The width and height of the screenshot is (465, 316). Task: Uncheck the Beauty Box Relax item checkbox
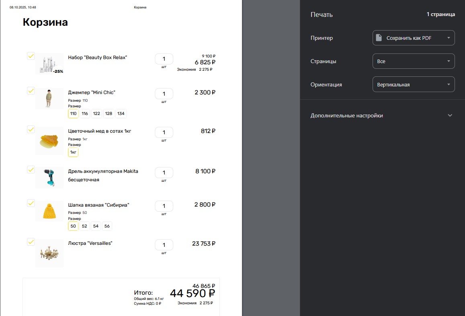pyautogui.click(x=31, y=56)
